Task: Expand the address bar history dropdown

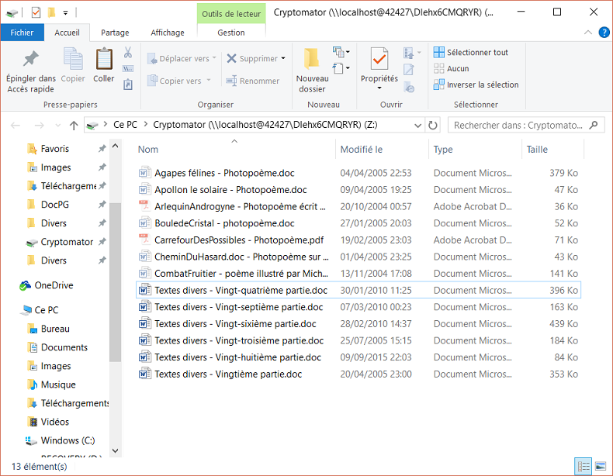Action: (x=417, y=125)
